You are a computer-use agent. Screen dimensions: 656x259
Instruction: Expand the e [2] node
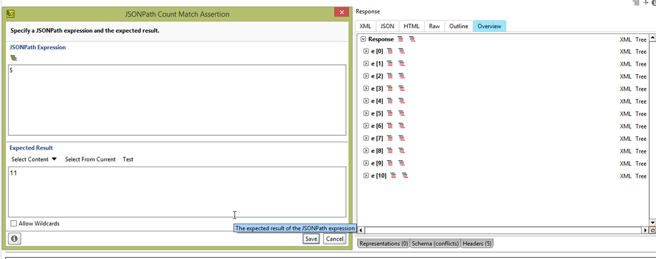coord(366,77)
